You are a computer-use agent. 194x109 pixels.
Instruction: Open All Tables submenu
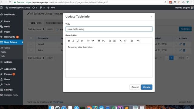coord(5,48)
